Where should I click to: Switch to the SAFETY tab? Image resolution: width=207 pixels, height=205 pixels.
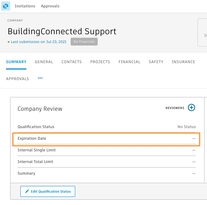pyautogui.click(x=156, y=62)
